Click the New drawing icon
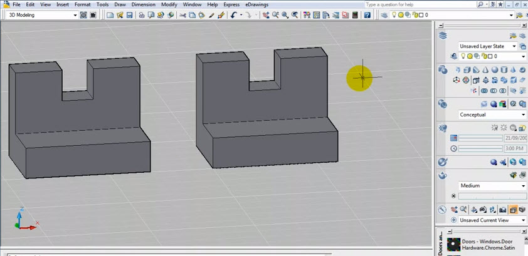The width and height of the screenshot is (528, 256). [110, 15]
